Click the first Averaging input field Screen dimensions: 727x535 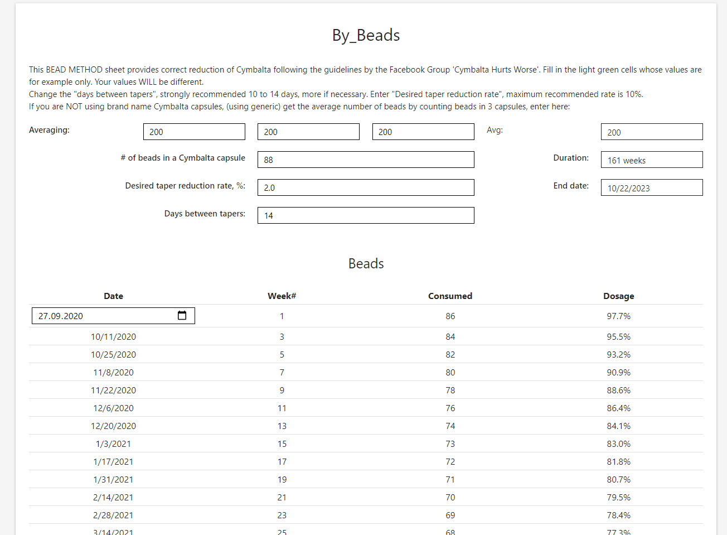[194, 131]
